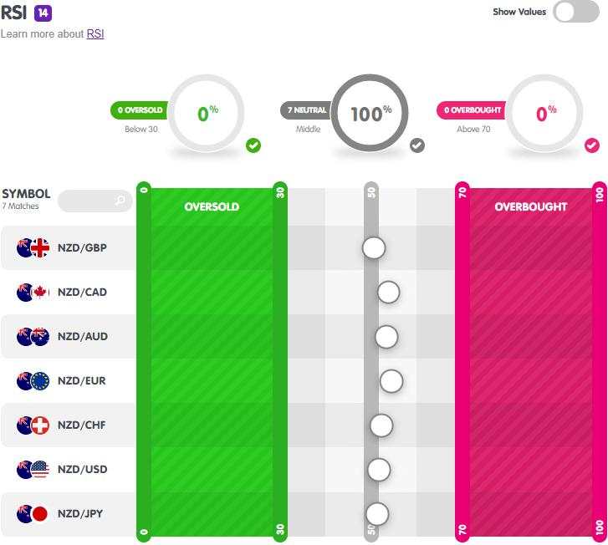Toggle the green oversold filter checkmark
This screenshot has width=608, height=545.
253,145
